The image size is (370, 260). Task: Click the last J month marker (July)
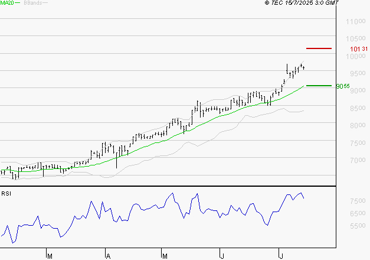[x=281, y=256]
